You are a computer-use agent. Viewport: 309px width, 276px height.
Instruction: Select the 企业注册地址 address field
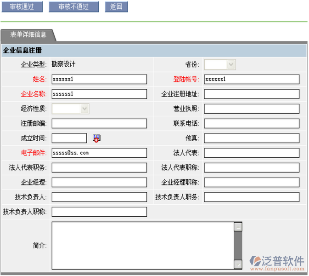coord(252,94)
